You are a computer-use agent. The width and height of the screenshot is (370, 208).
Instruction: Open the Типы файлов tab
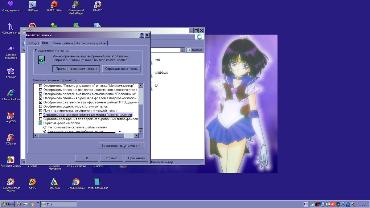click(x=63, y=43)
